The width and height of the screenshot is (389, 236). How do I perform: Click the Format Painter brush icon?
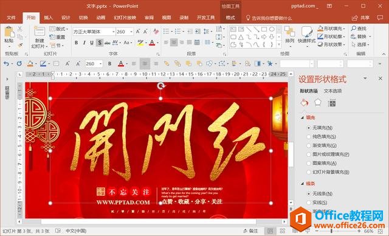coord(20,44)
